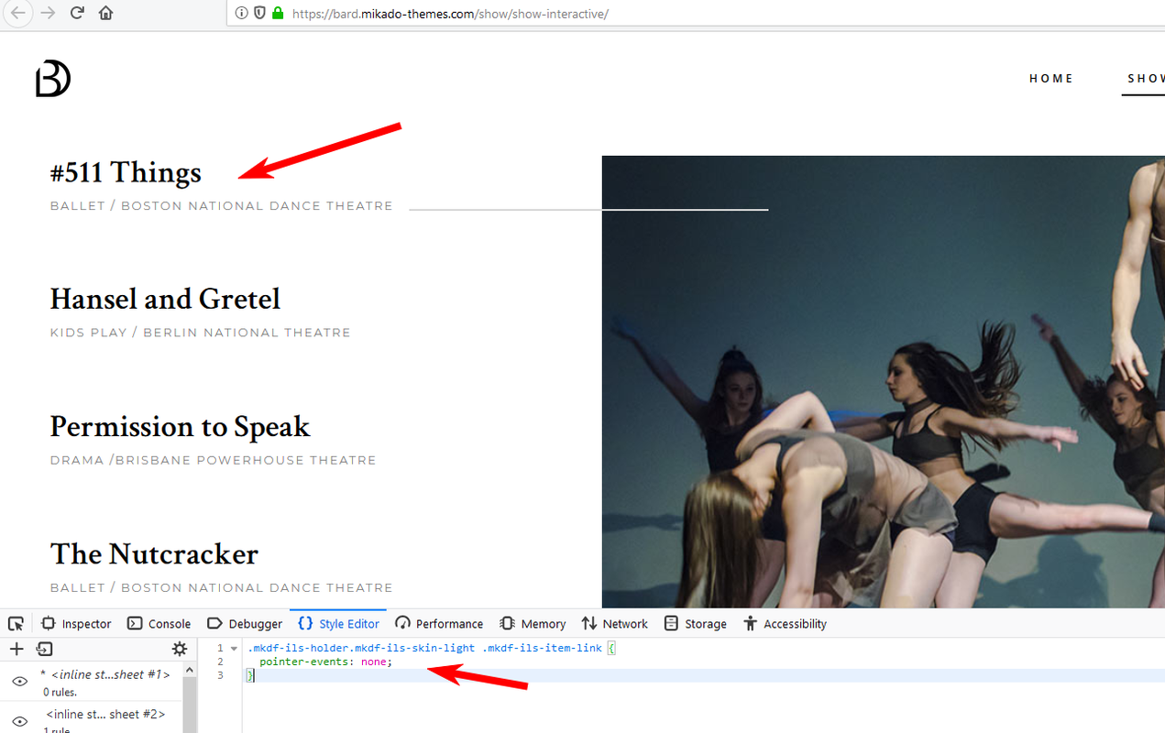The height and width of the screenshot is (733, 1165).
Task: Open the '#511 Things' show link
Action: [126, 172]
